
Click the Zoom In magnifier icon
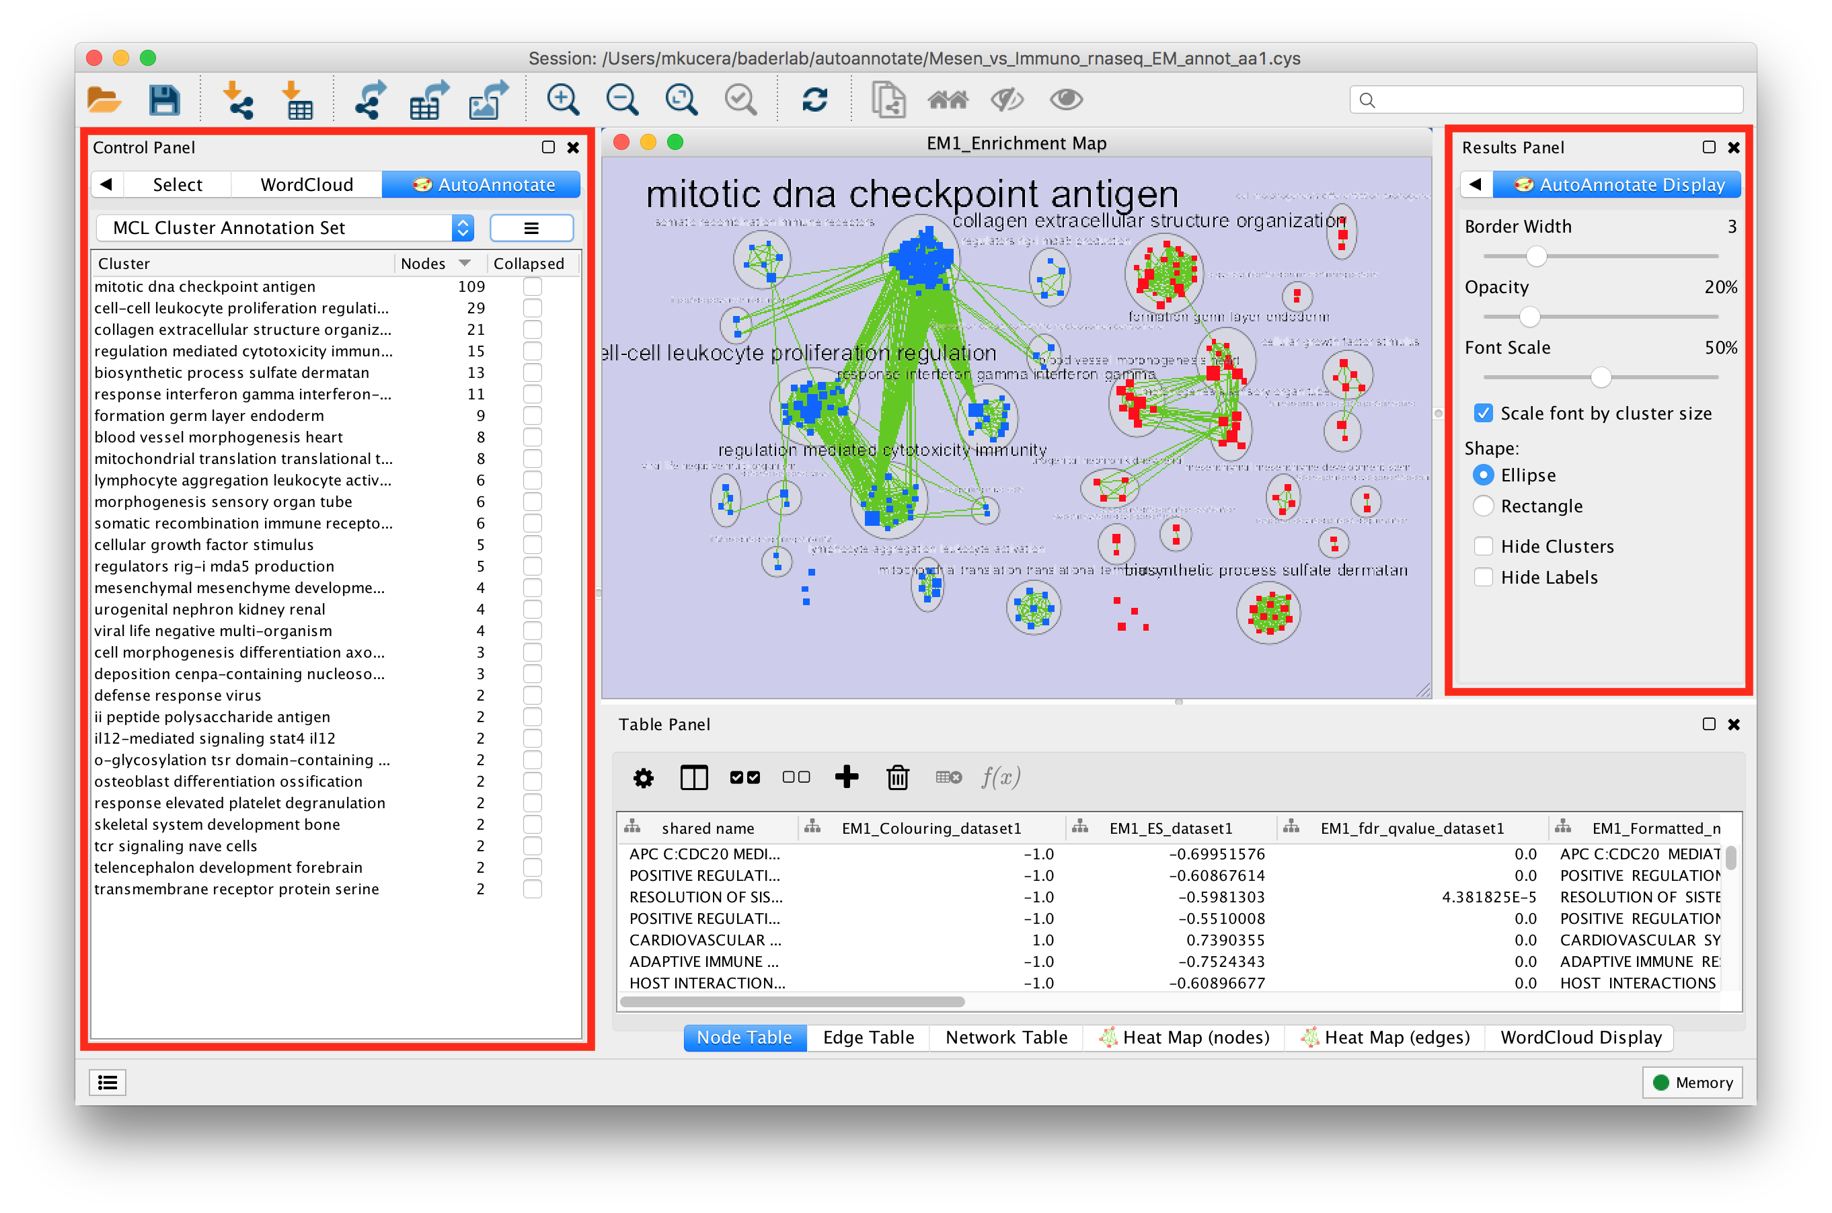click(x=562, y=101)
